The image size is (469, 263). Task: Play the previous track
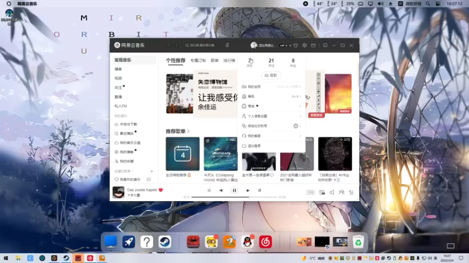coord(221,191)
